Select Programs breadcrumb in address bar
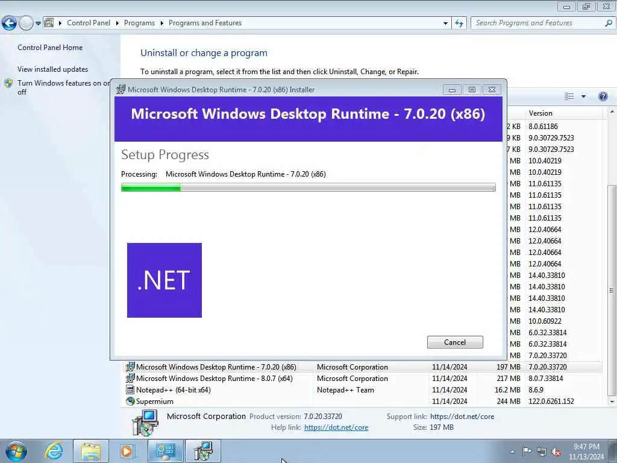 click(139, 23)
